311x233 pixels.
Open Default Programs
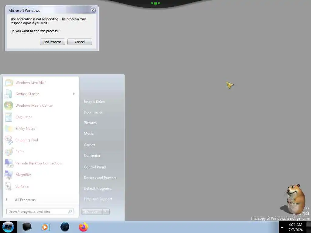[98, 188]
